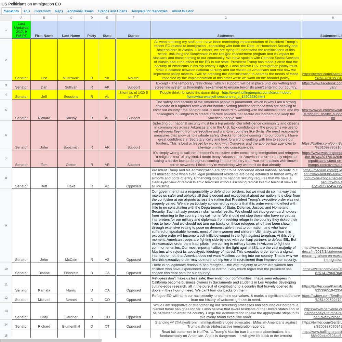
Task: Open the Reps sheet tab
Action: click(x=59, y=11)
